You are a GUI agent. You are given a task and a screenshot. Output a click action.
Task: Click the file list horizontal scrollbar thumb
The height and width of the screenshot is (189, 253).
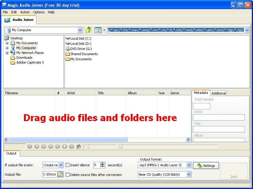(x=68, y=139)
